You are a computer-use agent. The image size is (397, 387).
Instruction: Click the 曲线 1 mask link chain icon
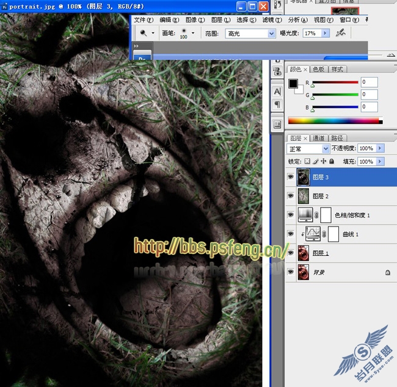click(x=324, y=234)
